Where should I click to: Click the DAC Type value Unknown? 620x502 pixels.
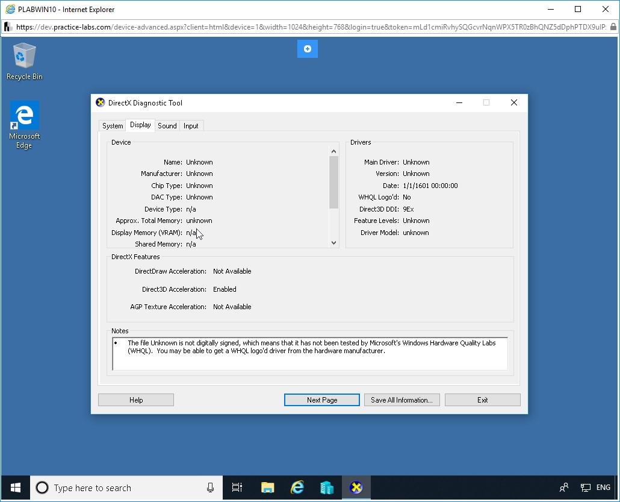tap(199, 197)
